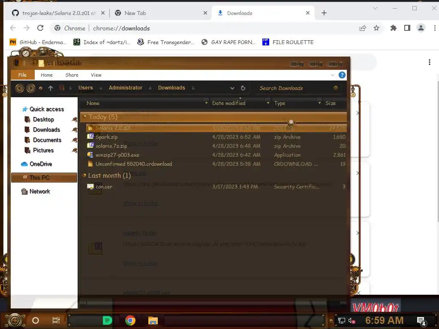Viewport: 439px width, 329px height.
Task: Collapse the Last month (1) group
Action: point(84,175)
